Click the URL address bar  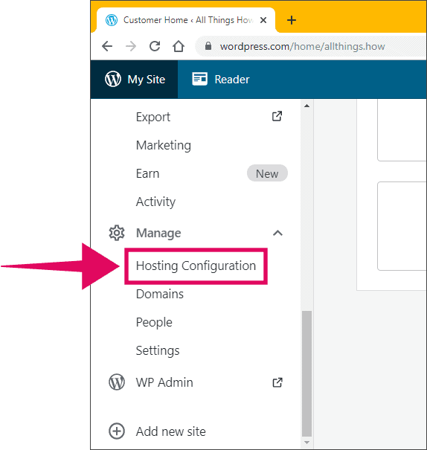[311, 46]
